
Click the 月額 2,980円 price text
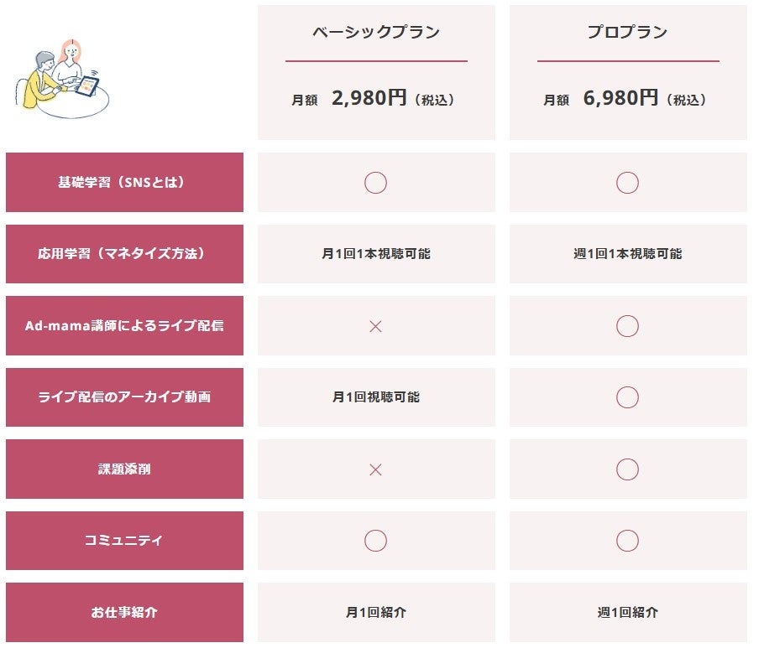pos(375,99)
